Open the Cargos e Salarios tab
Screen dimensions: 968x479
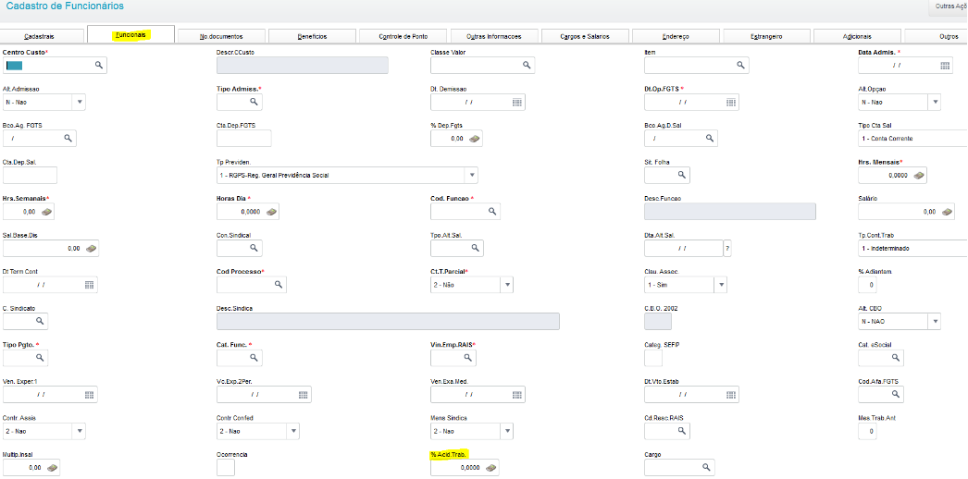[585, 36]
